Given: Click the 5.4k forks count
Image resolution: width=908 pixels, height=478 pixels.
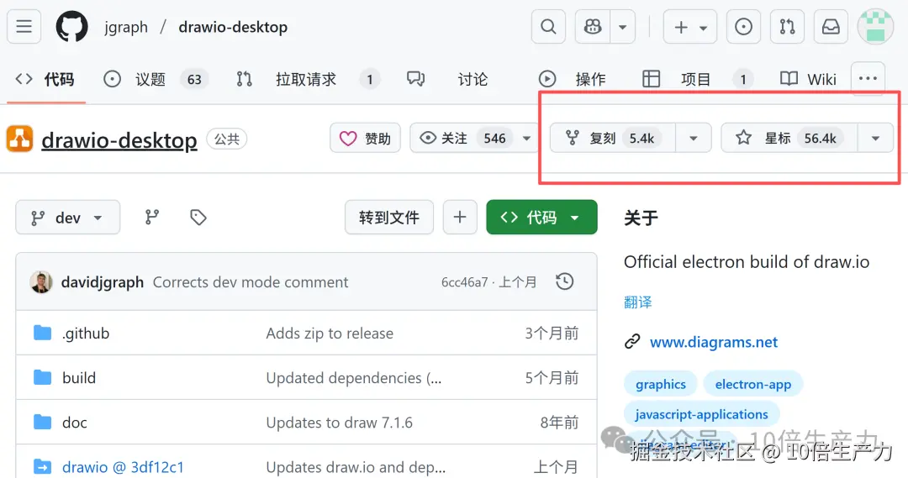Looking at the screenshot, I should point(641,139).
